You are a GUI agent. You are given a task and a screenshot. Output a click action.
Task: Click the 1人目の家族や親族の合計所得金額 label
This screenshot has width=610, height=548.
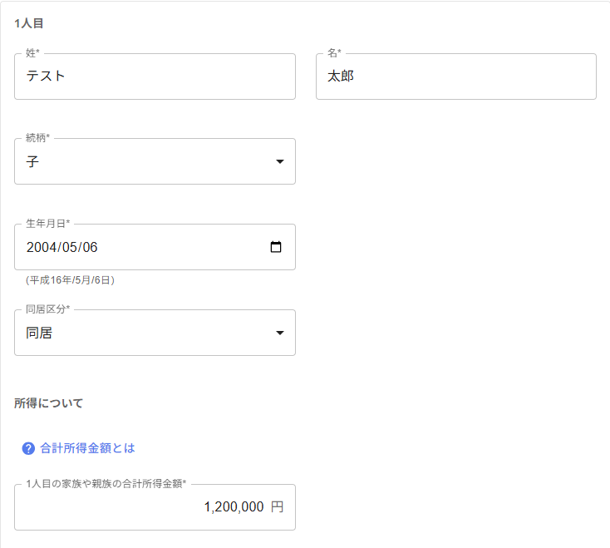point(106,483)
